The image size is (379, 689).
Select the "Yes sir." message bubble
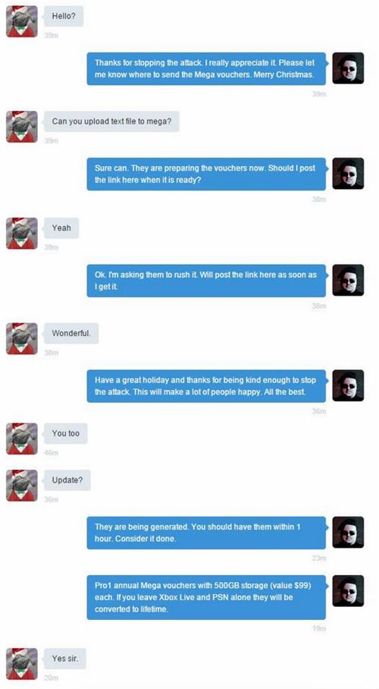tap(65, 658)
